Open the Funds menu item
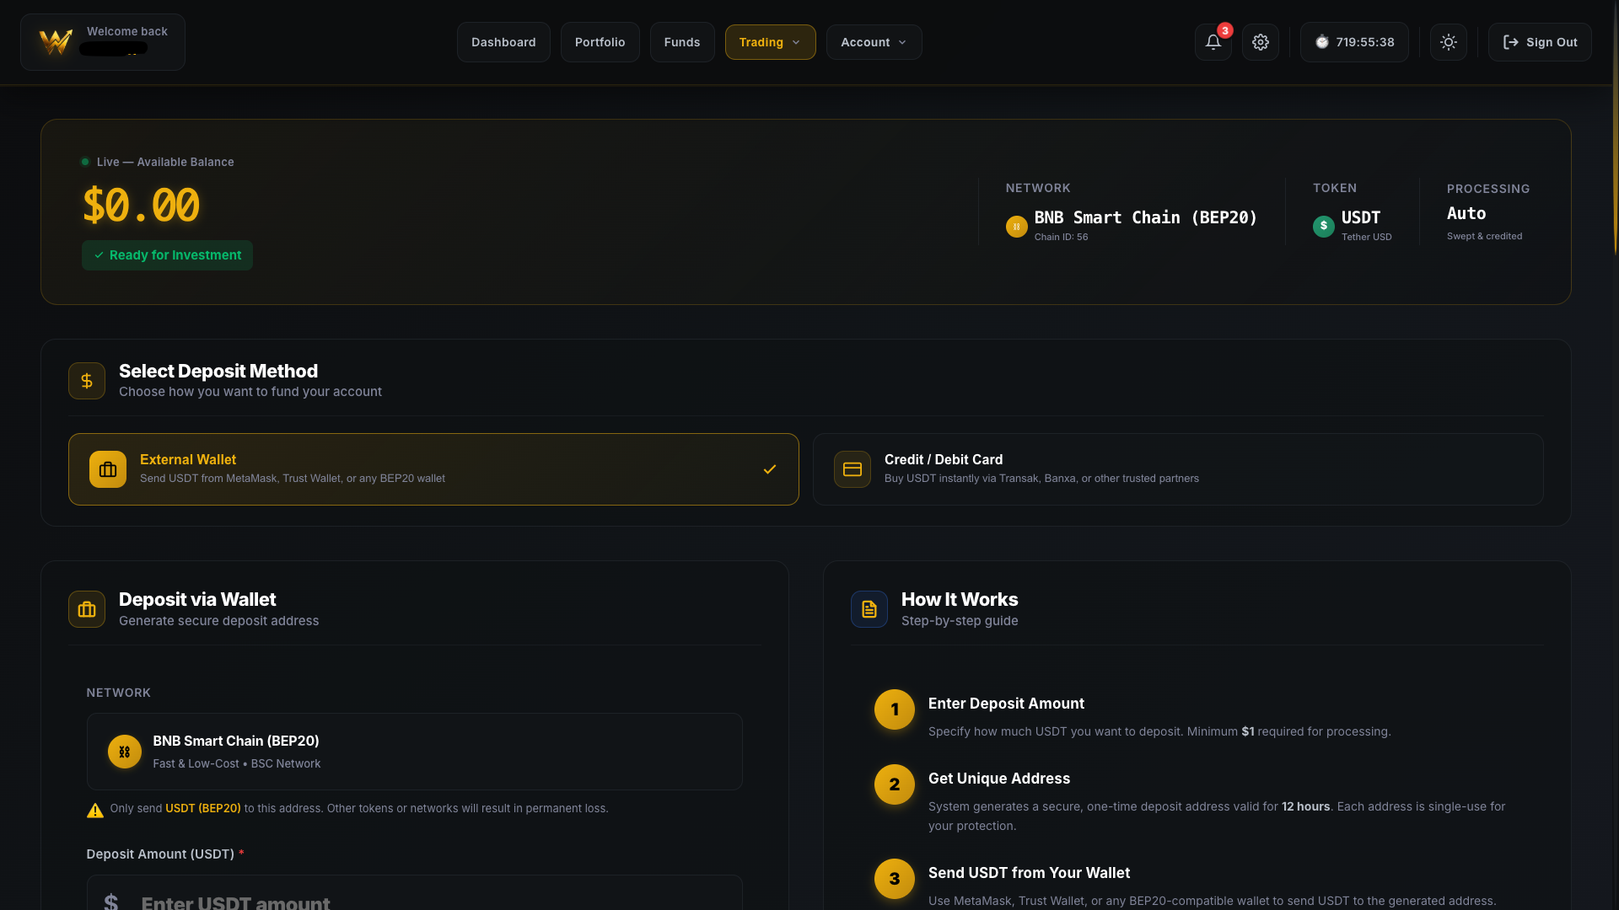1619x910 pixels. [x=681, y=42]
